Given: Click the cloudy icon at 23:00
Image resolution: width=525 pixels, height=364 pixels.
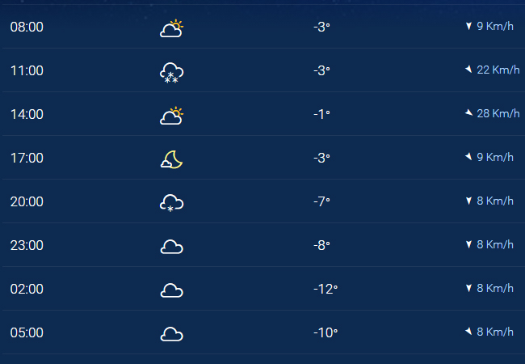Looking at the screenshot, I should click(172, 247).
